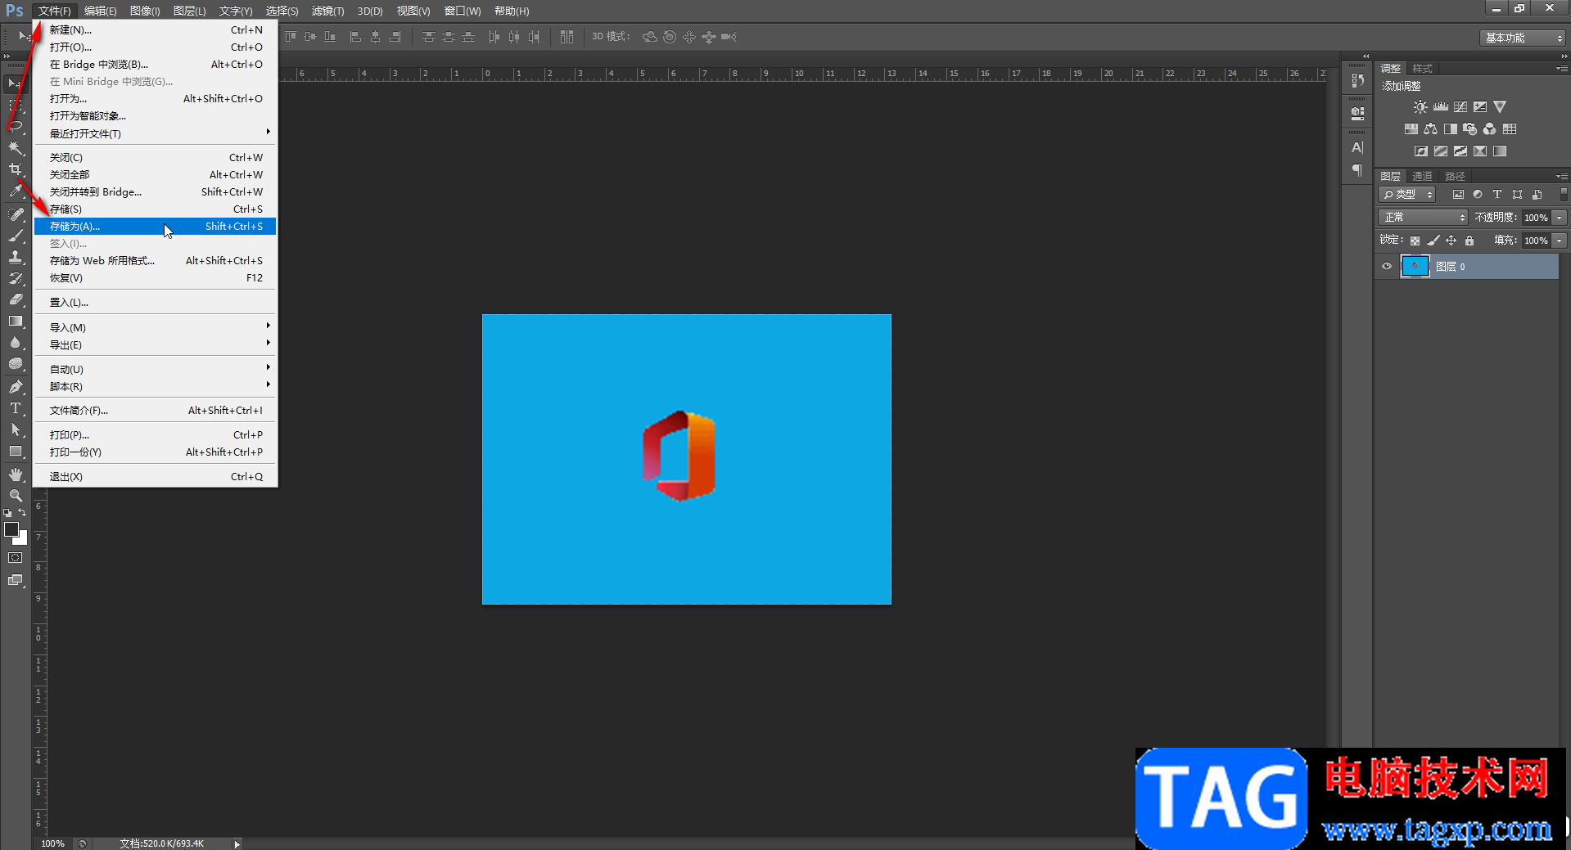The image size is (1571, 850).
Task: Select the Pen tool
Action: tap(15, 387)
